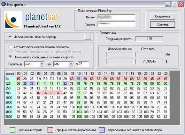Image resolution: width=185 pixels, height=135 pixels.
Task: Click purple cell 32 in row 125, hour 01
Action: [x=25, y=84]
